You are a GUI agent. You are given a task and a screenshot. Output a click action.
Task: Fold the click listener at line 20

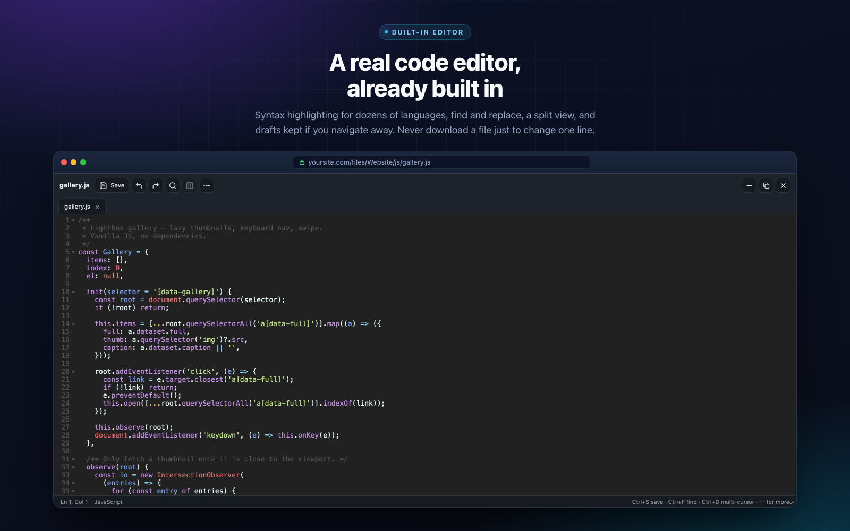click(x=73, y=372)
